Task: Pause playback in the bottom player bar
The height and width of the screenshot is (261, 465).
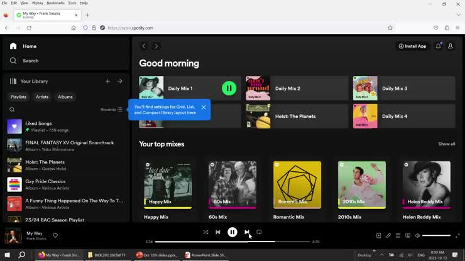Action: pyautogui.click(x=232, y=232)
